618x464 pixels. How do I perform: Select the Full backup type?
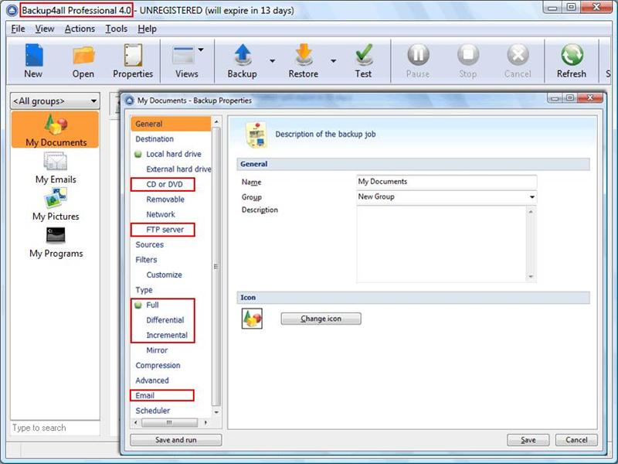(x=152, y=305)
